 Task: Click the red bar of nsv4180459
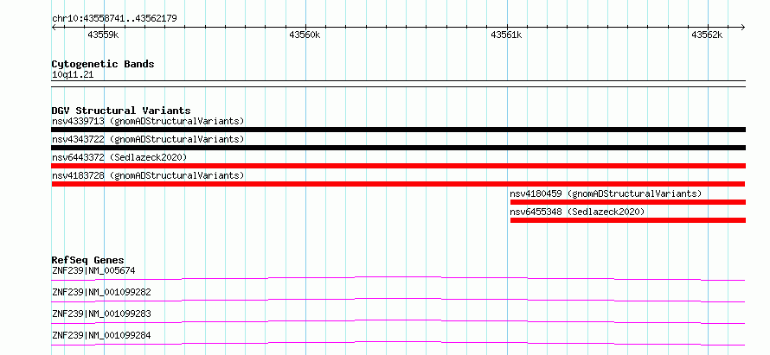[628, 202]
